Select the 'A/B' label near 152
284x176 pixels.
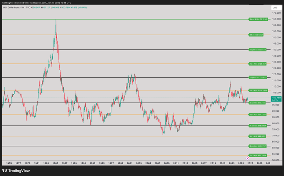tap(256, 35)
